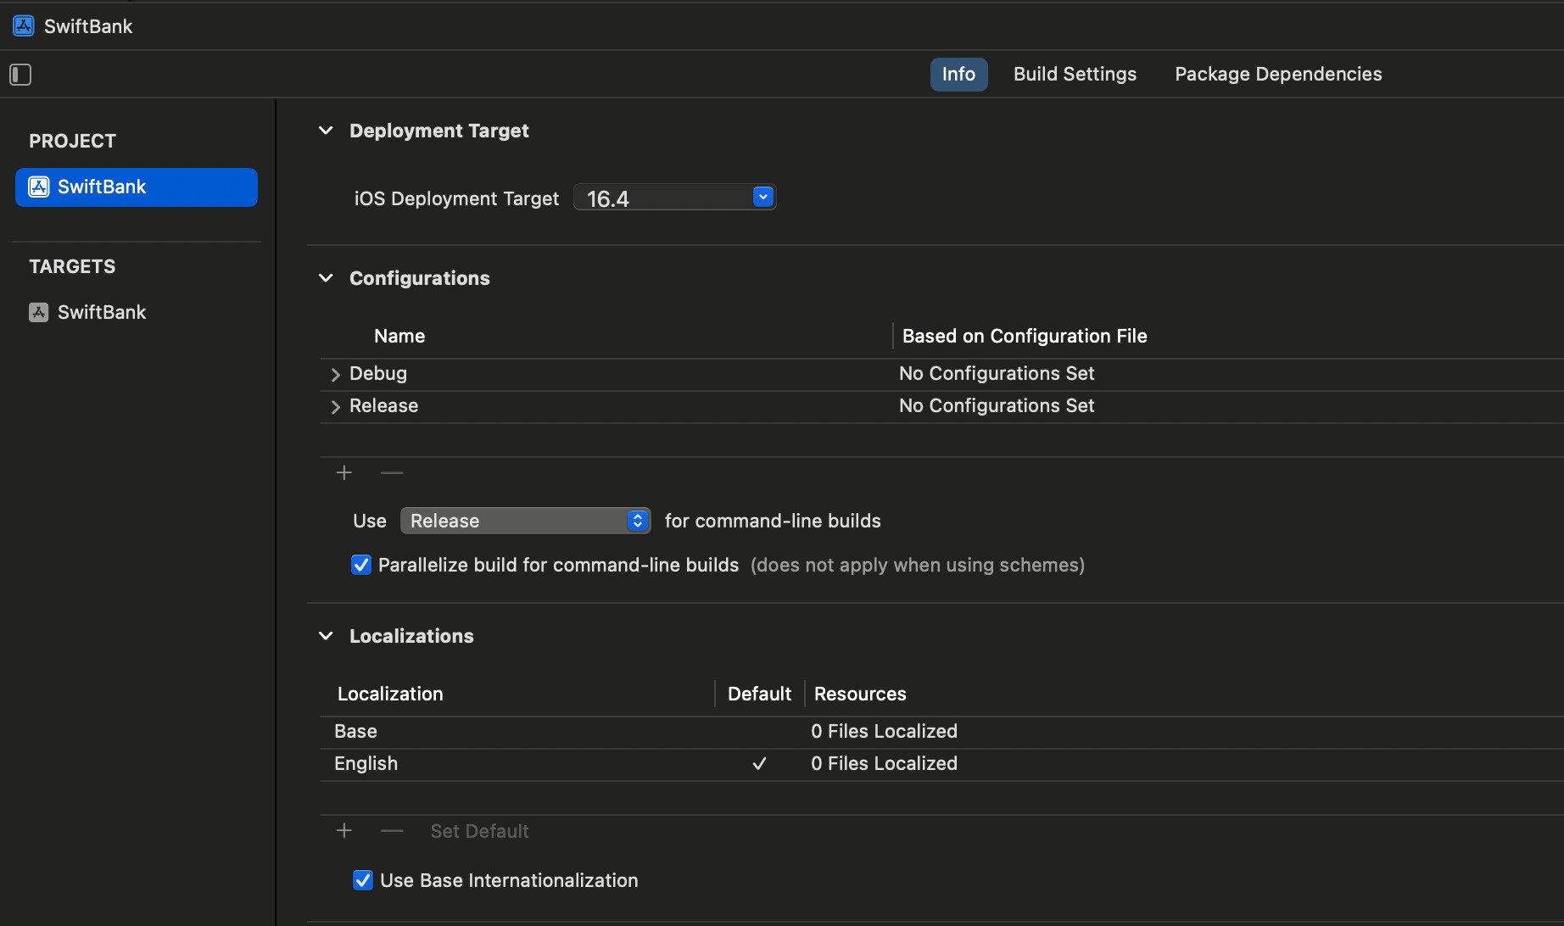Click the Set Default button
The width and height of the screenshot is (1564, 926).
pos(479,831)
